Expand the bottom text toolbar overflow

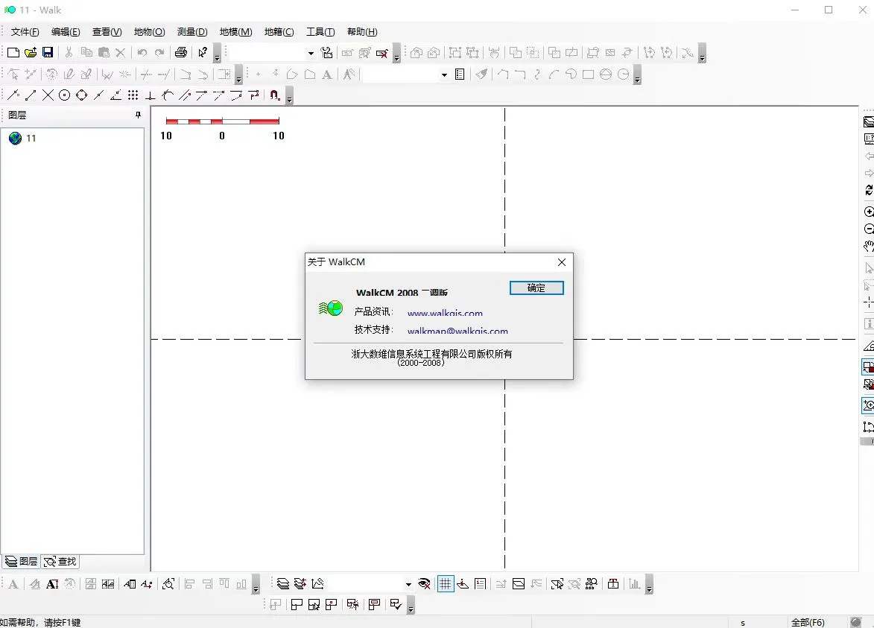click(256, 585)
